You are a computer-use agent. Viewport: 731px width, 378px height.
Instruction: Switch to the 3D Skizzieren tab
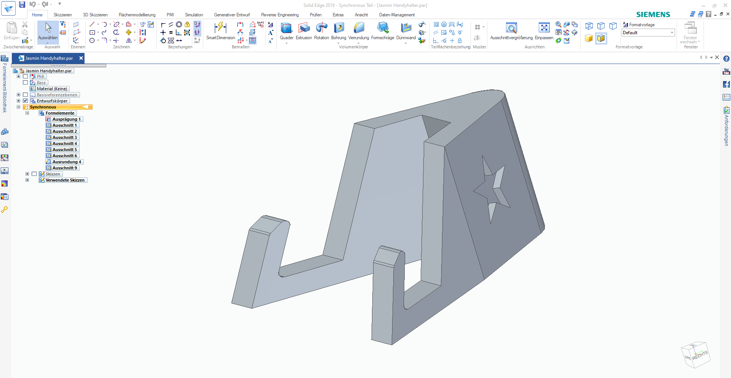(x=95, y=15)
